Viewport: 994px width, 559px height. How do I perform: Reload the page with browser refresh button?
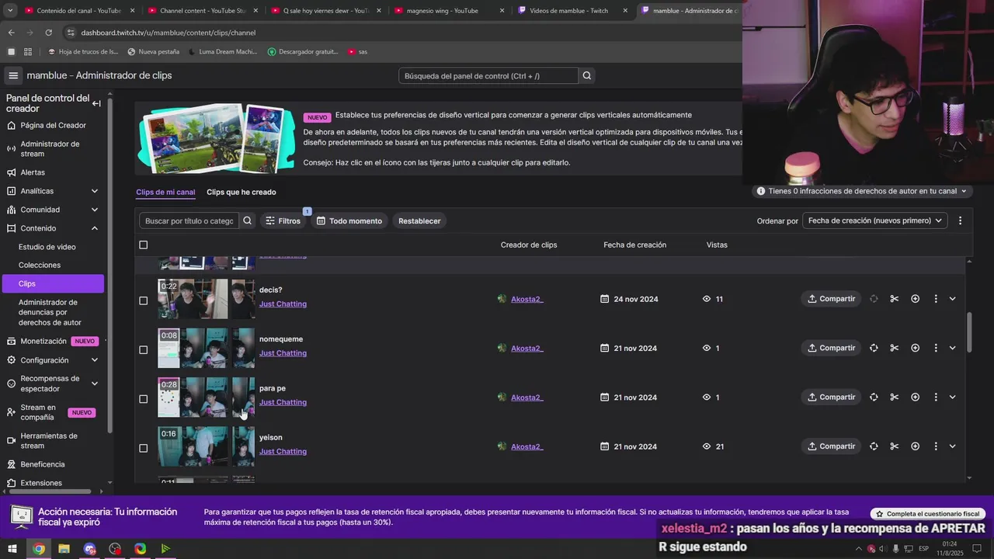coord(48,33)
